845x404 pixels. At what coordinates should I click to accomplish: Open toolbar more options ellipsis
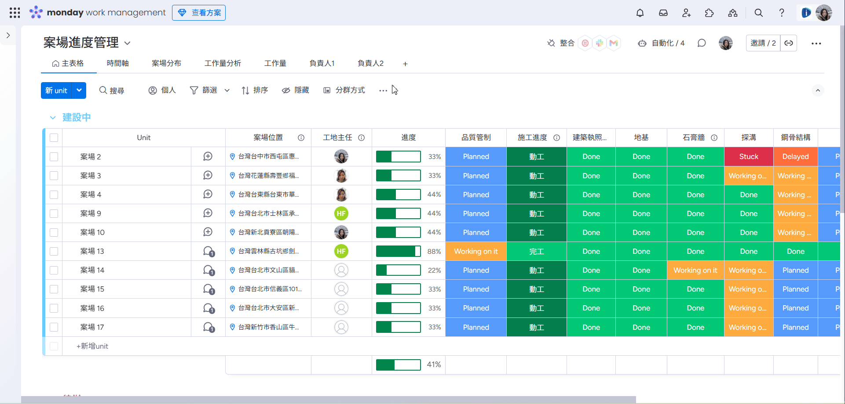tap(383, 90)
